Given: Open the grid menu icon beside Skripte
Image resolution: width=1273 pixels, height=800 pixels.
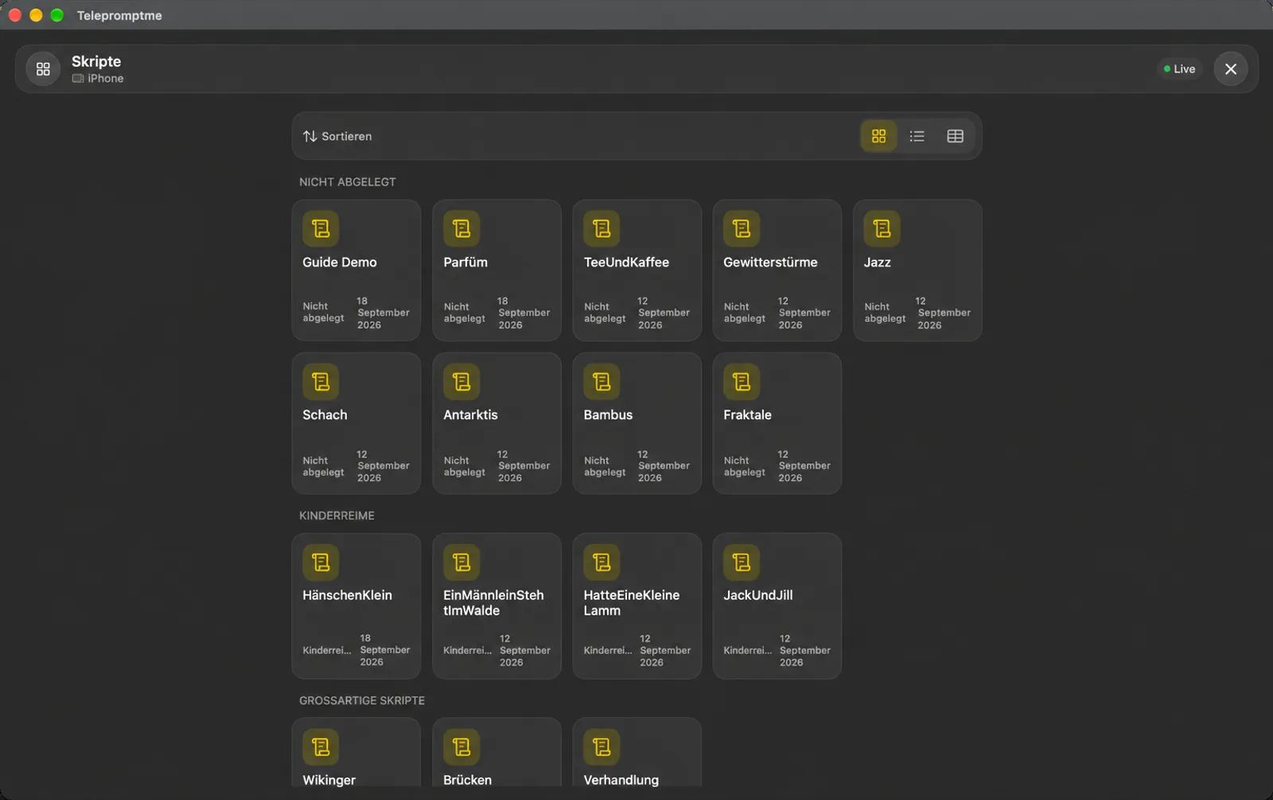Looking at the screenshot, I should click(43, 69).
